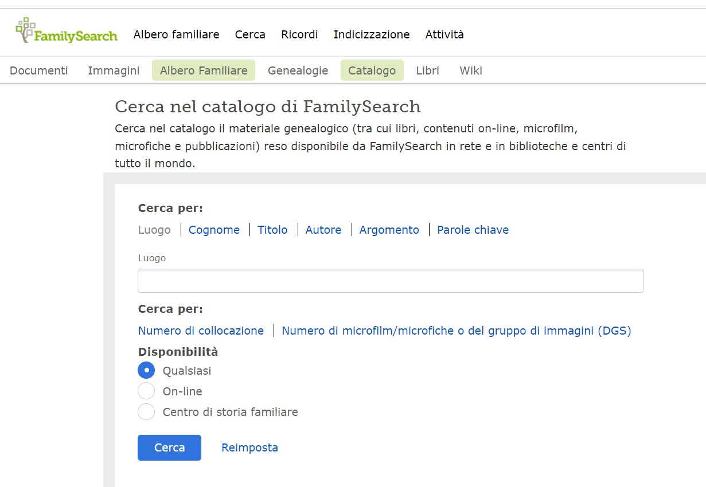Open the Albero familiare top menu
The image size is (706, 487).
(x=176, y=34)
